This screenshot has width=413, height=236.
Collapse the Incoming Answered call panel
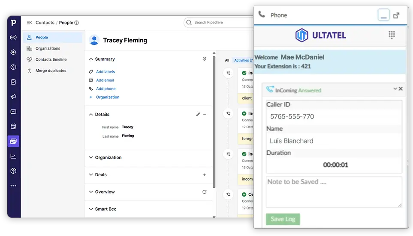tap(395, 89)
